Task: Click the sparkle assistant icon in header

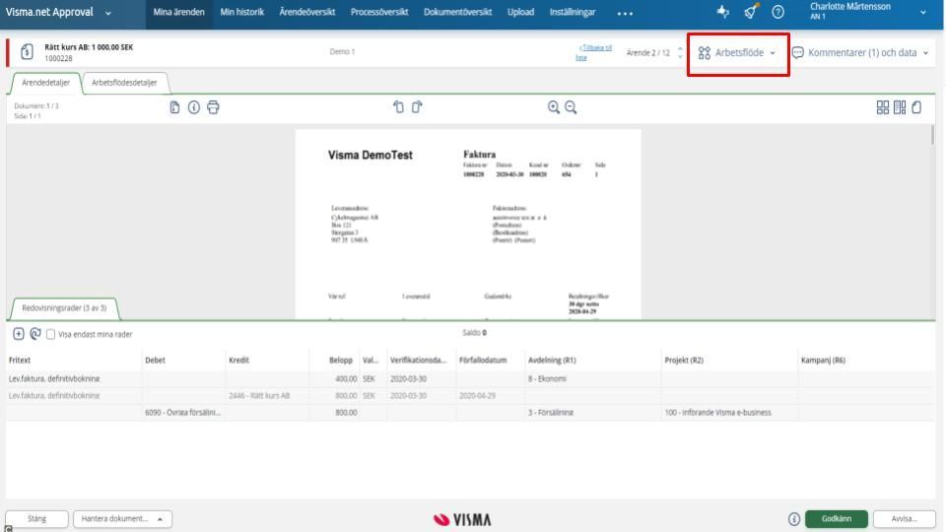Action: 722,12
